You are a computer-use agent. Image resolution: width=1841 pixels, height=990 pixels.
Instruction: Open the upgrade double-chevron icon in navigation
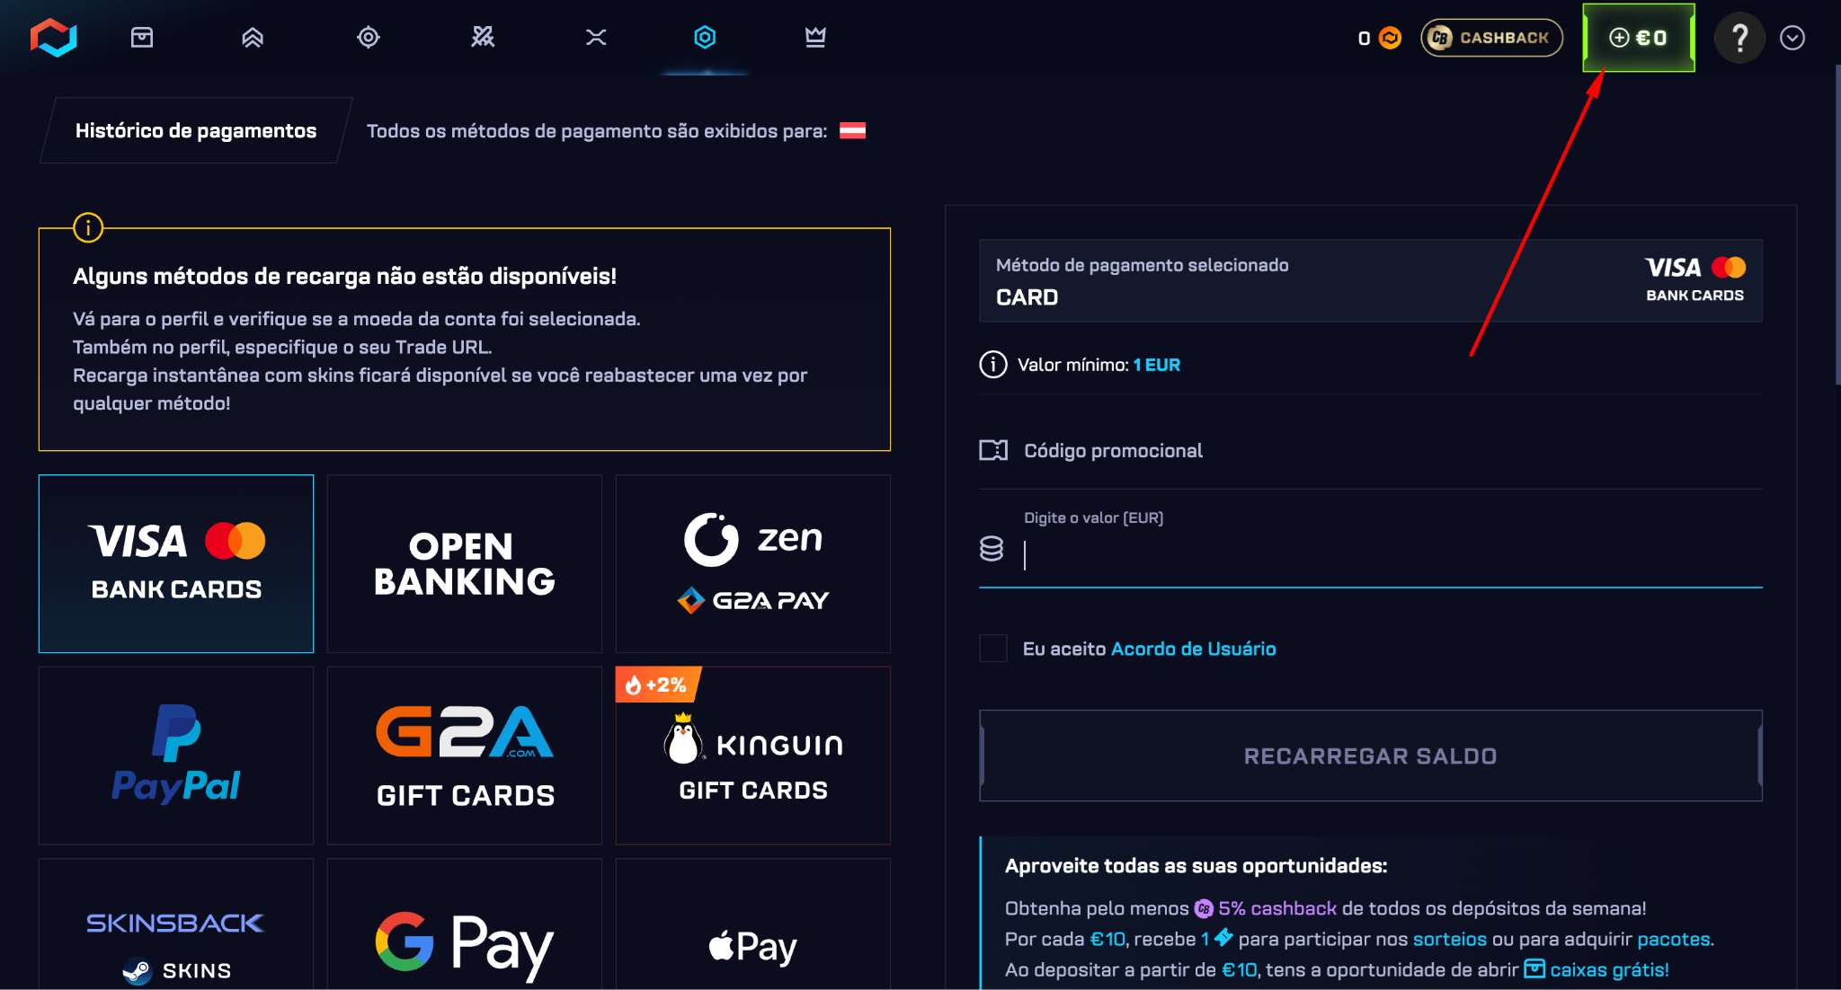pyautogui.click(x=253, y=37)
